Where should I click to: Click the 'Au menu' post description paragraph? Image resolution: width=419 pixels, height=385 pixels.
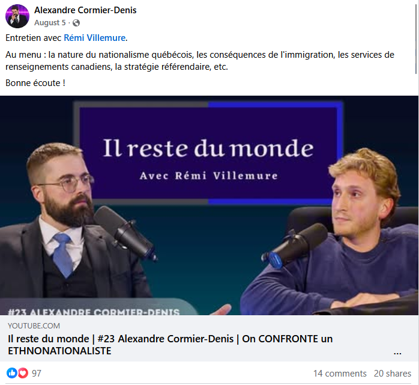click(x=200, y=61)
